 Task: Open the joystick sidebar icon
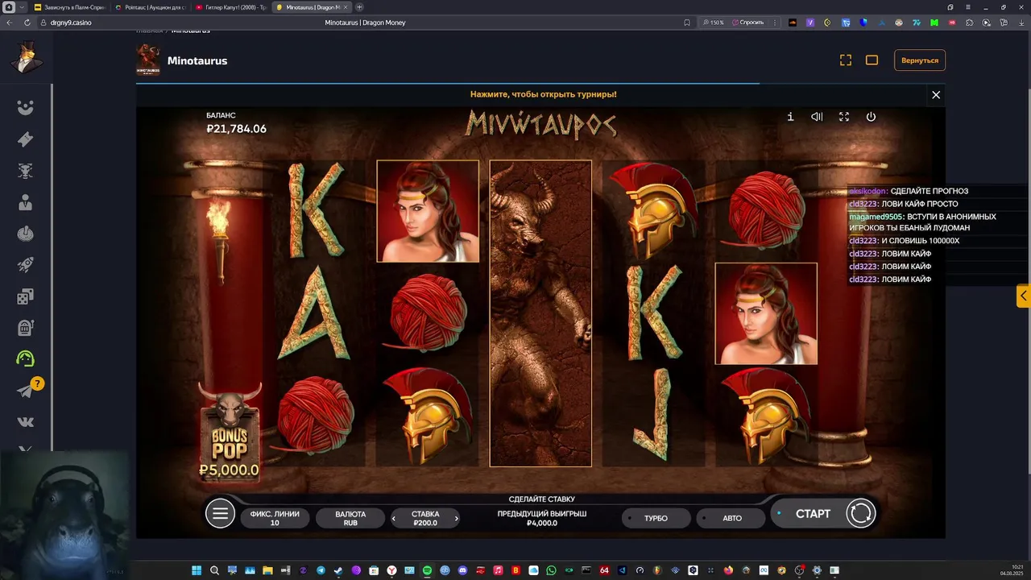click(26, 234)
